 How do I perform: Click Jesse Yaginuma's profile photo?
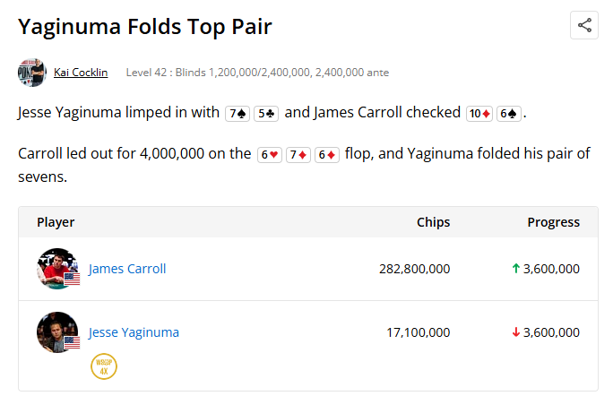pyautogui.click(x=58, y=332)
